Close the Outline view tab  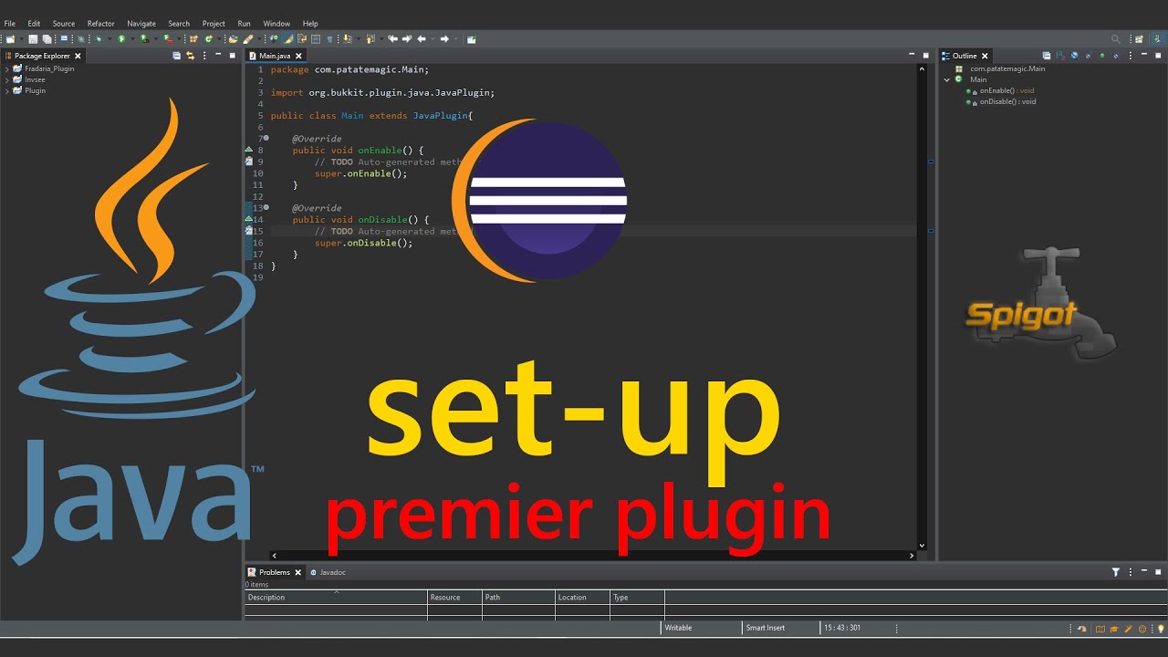coord(985,56)
